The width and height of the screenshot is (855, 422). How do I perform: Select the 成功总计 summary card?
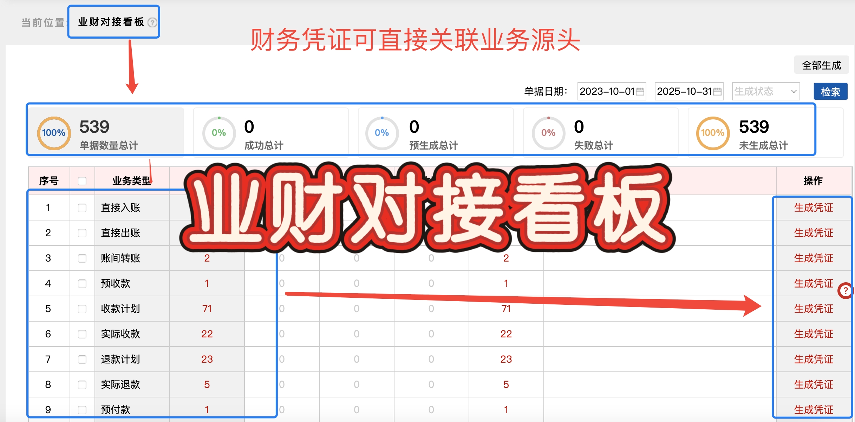coord(271,132)
